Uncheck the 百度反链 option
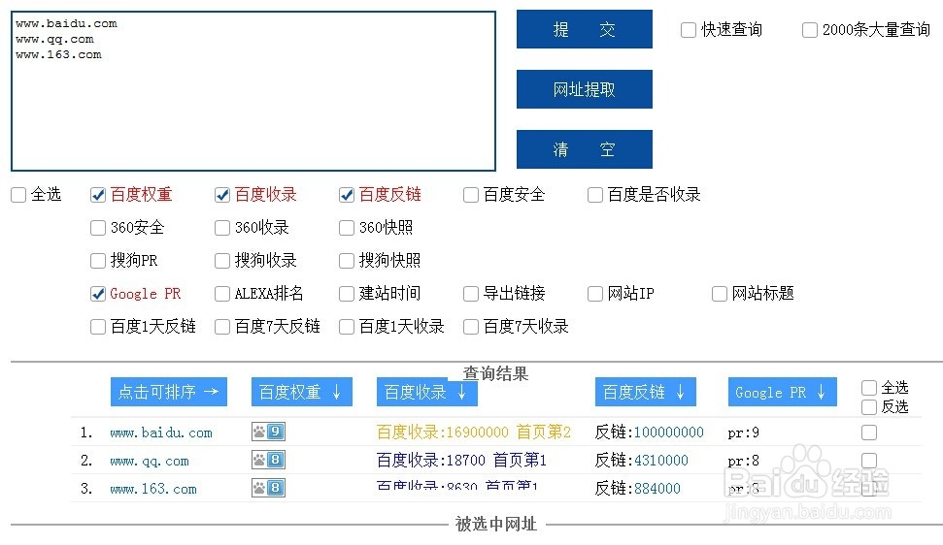 (x=347, y=195)
